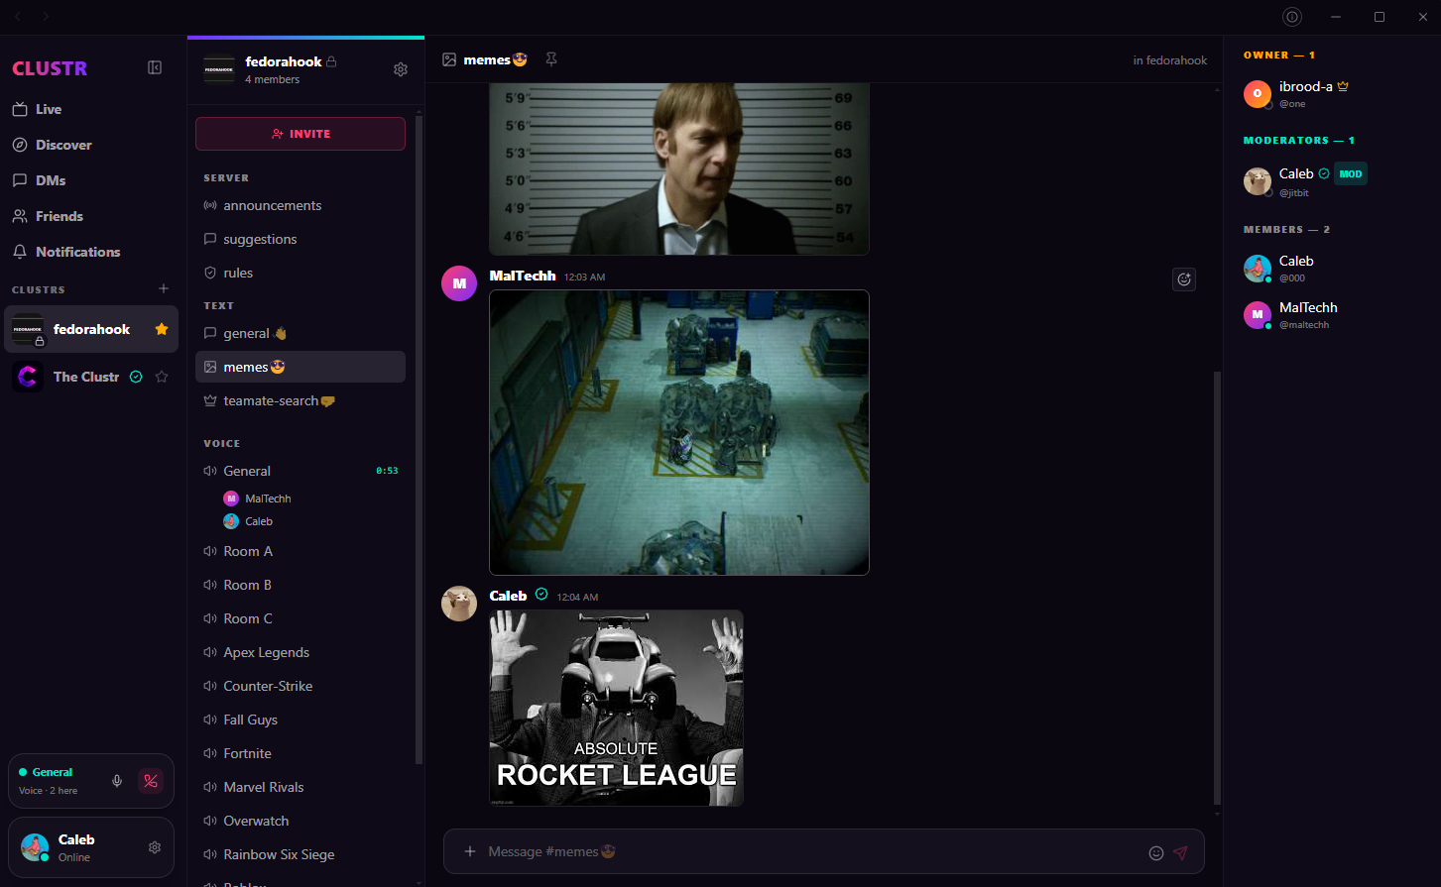The width and height of the screenshot is (1441, 887).
Task: Go back with the title bar arrow
Action: tap(17, 17)
